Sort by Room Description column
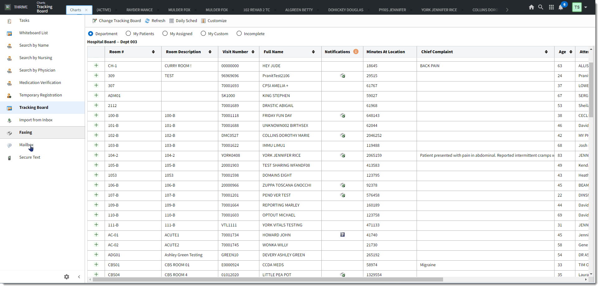The width and height of the screenshot is (600, 288). (210, 52)
